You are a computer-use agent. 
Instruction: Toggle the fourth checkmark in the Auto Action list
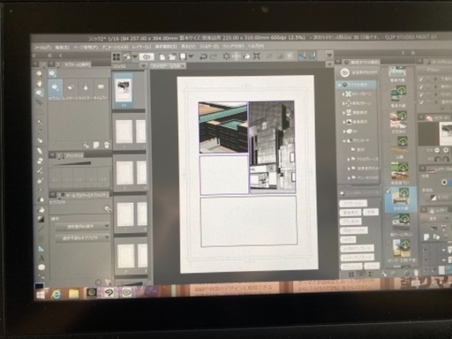421,102
